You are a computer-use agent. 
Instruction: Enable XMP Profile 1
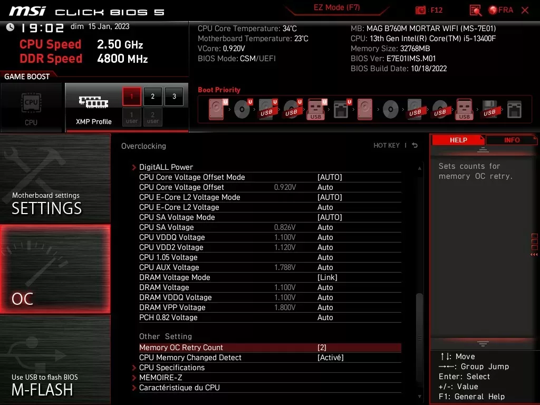coord(131,97)
